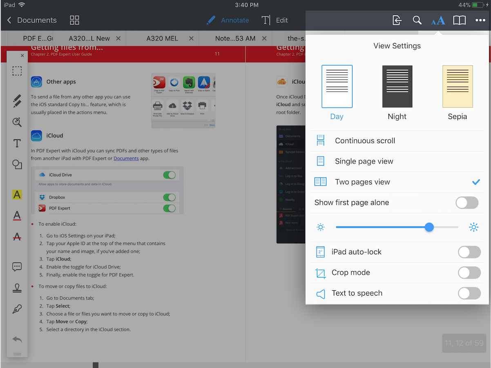Image resolution: width=491 pixels, height=368 pixels.
Task: Open the more options ellipsis menu
Action: (x=480, y=20)
